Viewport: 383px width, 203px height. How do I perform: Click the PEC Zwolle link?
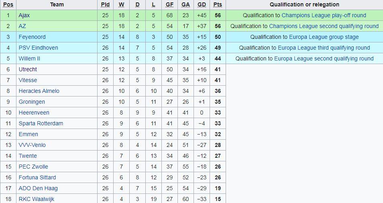point(33,167)
